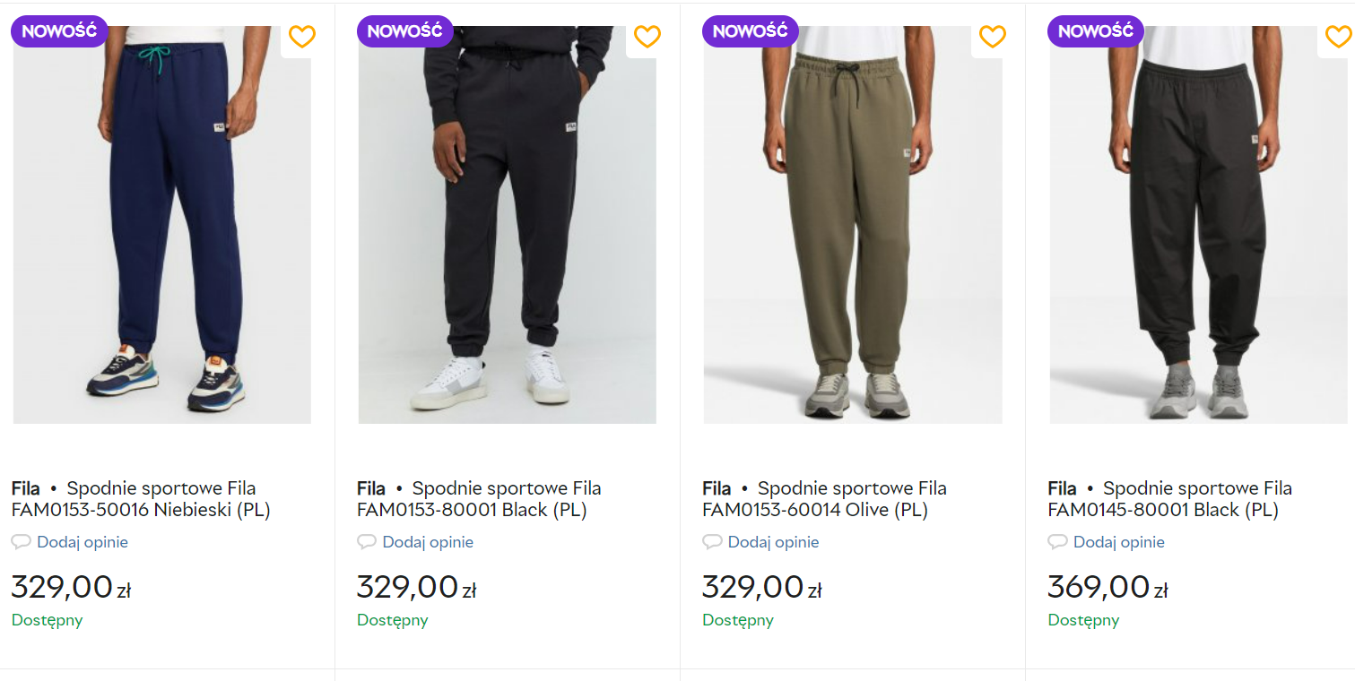Add olive Fila pants to wishlist
1355x681 pixels.
pos(993,37)
